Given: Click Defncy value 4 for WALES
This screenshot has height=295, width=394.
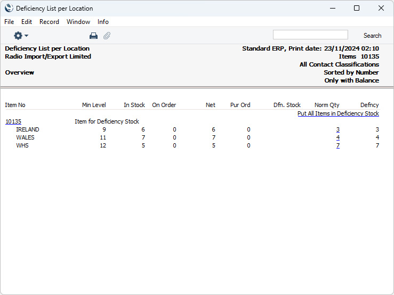Looking at the screenshot, I should pos(377,137).
